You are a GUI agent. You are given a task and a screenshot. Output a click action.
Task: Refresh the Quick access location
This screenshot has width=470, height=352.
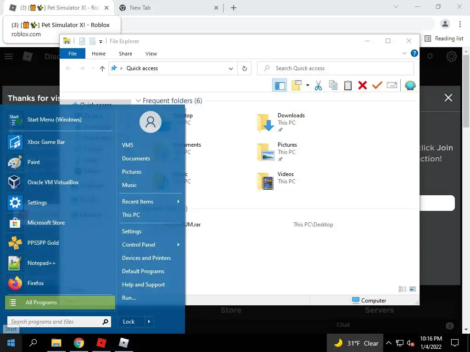point(245,69)
